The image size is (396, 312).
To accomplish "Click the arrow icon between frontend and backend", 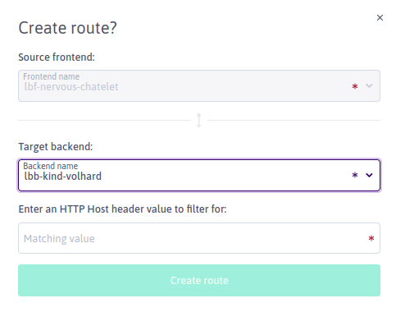I will coord(199,120).
